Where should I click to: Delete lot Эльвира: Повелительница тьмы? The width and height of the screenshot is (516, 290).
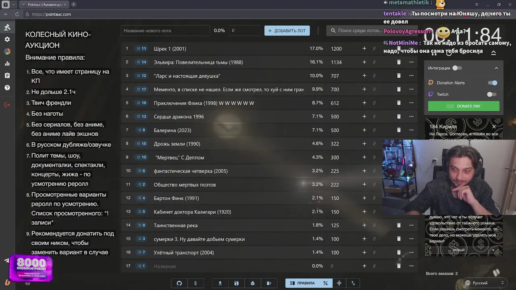tap(399, 62)
